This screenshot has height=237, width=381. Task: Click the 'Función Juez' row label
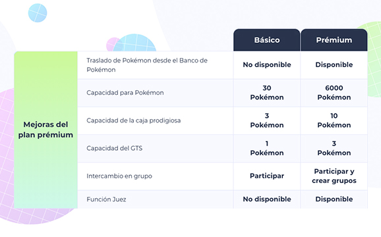[x=106, y=199]
